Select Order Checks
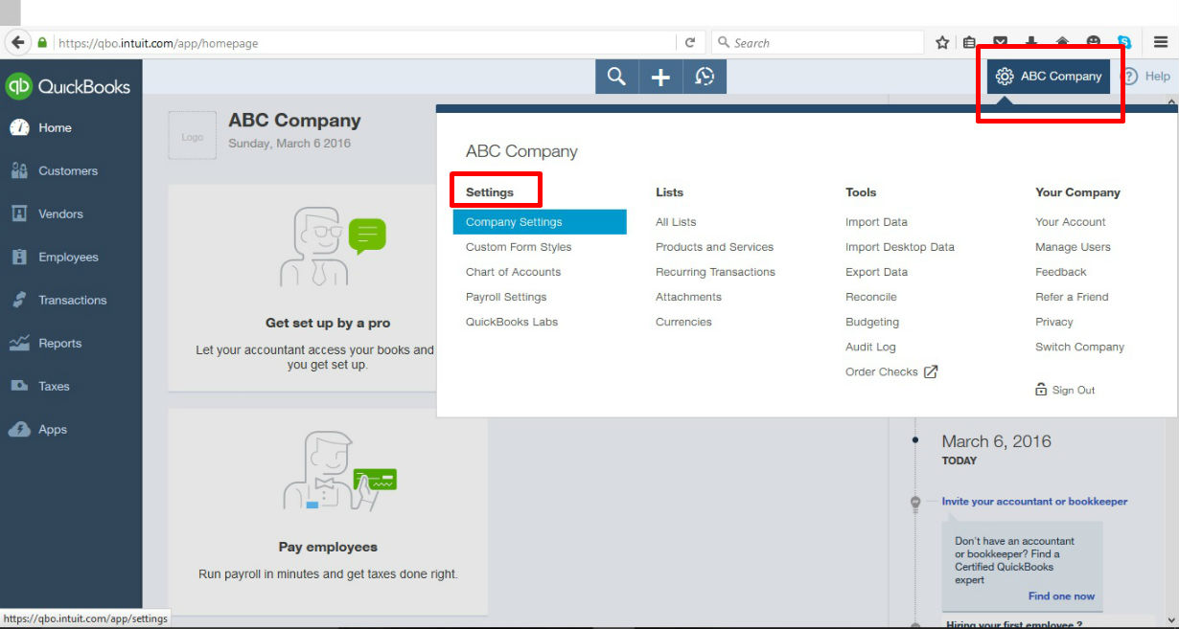This screenshot has width=1179, height=629. 882,371
